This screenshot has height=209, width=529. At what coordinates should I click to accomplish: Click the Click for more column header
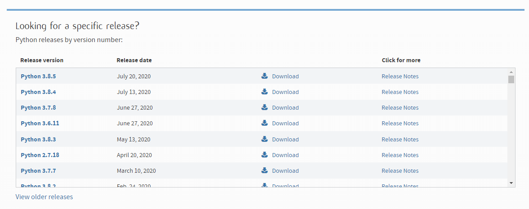401,60
